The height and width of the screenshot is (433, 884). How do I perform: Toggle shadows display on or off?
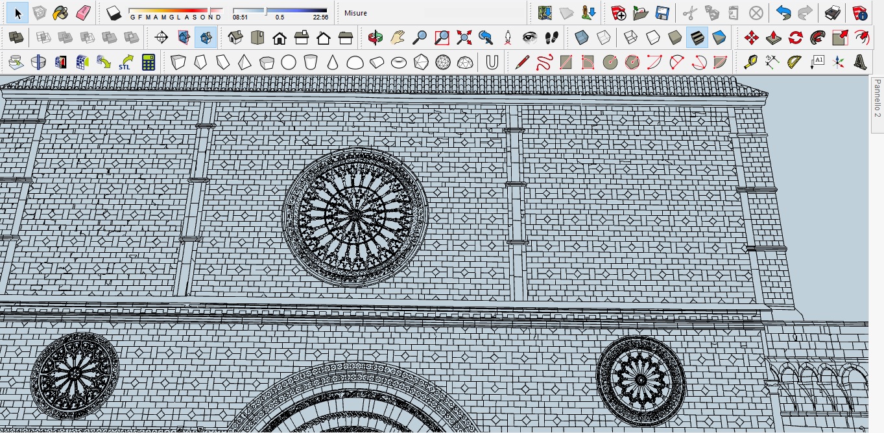[114, 13]
